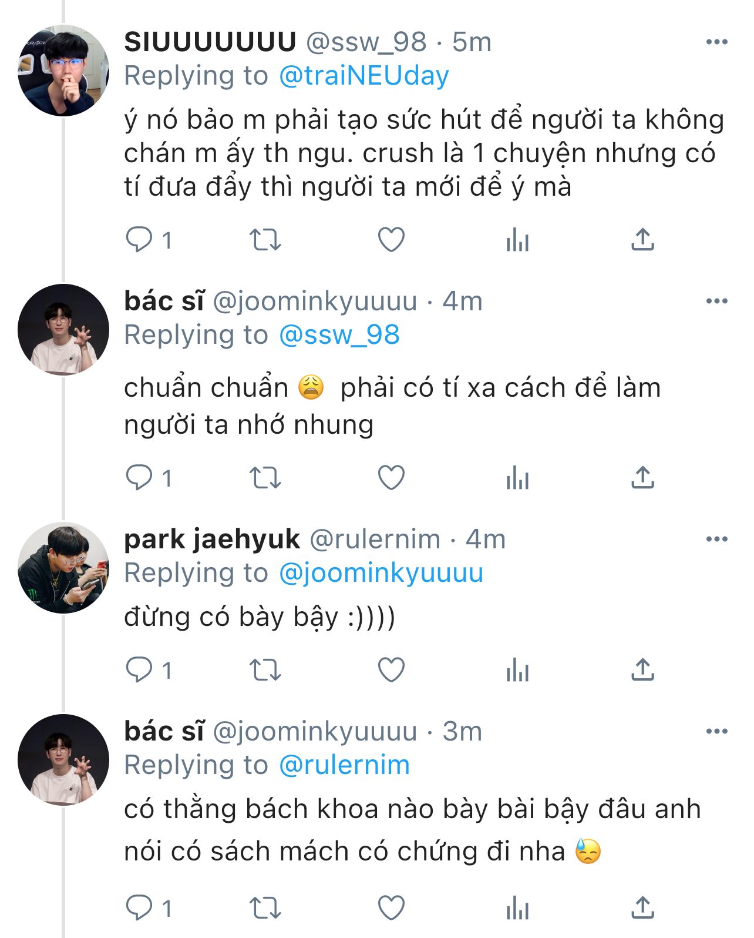The height and width of the screenshot is (938, 754).
Task: Like the SIUUUUUUU tweet about crush
Action: [391, 240]
